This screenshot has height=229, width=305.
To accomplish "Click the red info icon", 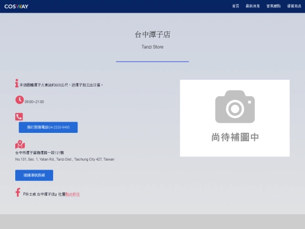I will (17, 83).
